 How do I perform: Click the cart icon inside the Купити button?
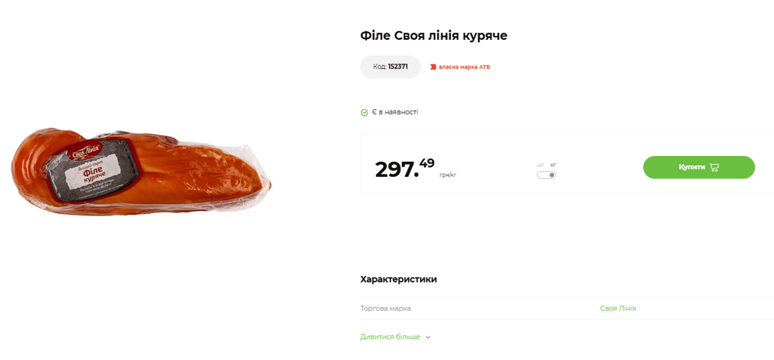(x=716, y=167)
